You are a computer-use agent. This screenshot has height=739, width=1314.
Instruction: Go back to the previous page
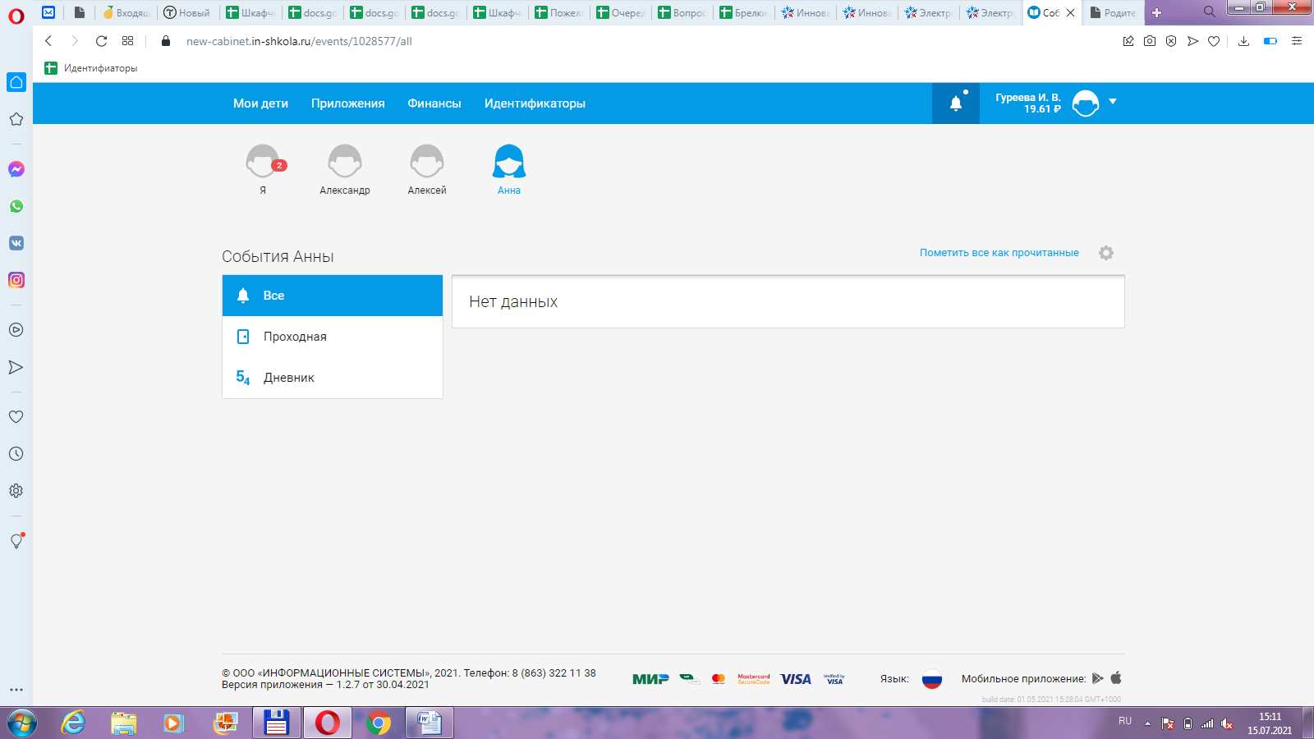pos(48,41)
